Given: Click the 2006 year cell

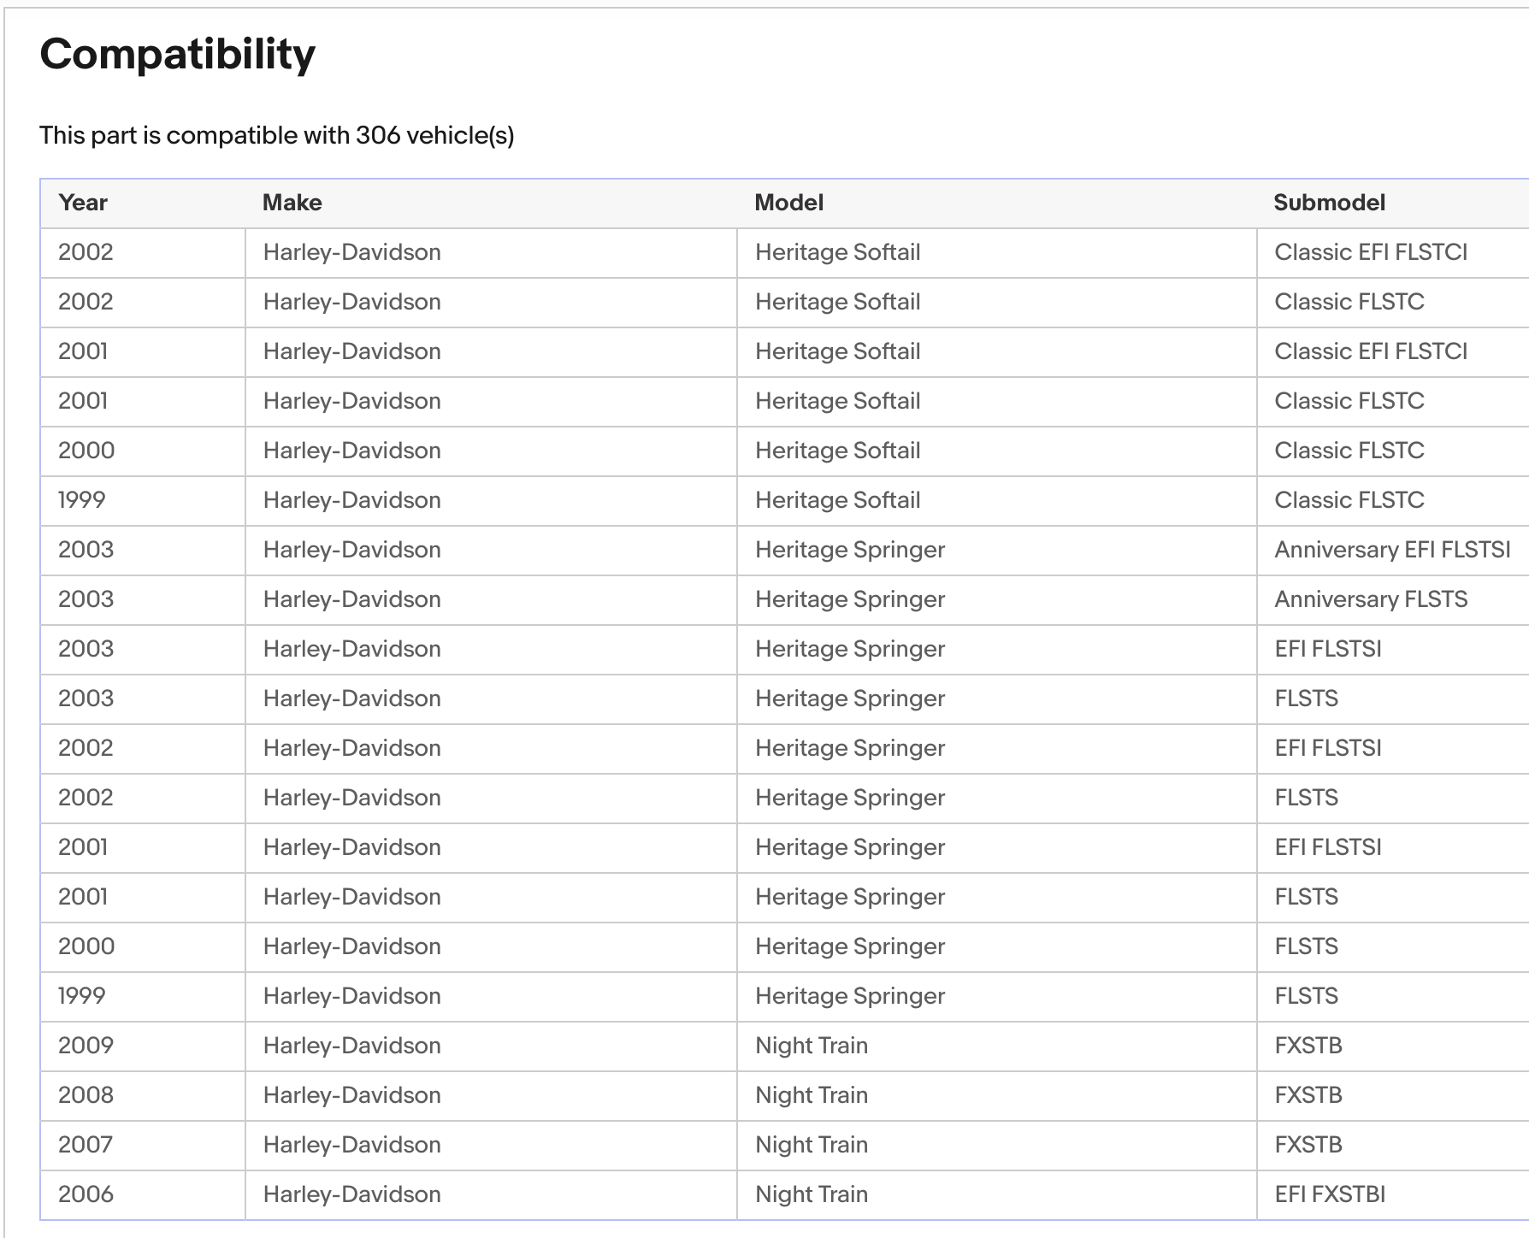Looking at the screenshot, I should tap(86, 1194).
